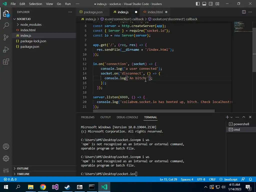
Task: Open the Go menu
Action: pos(59,4)
